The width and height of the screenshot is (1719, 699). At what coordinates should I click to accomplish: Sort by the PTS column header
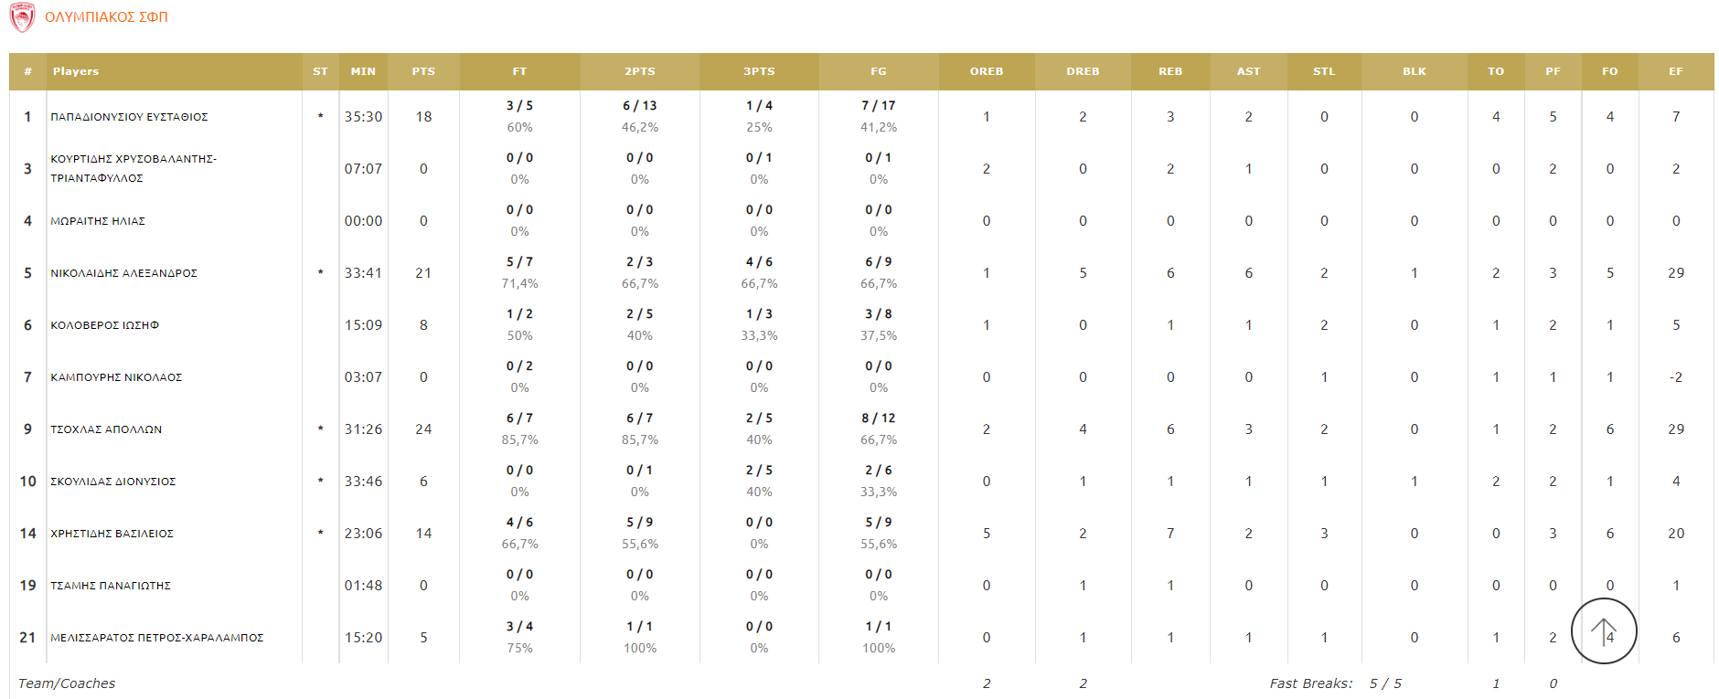[423, 71]
